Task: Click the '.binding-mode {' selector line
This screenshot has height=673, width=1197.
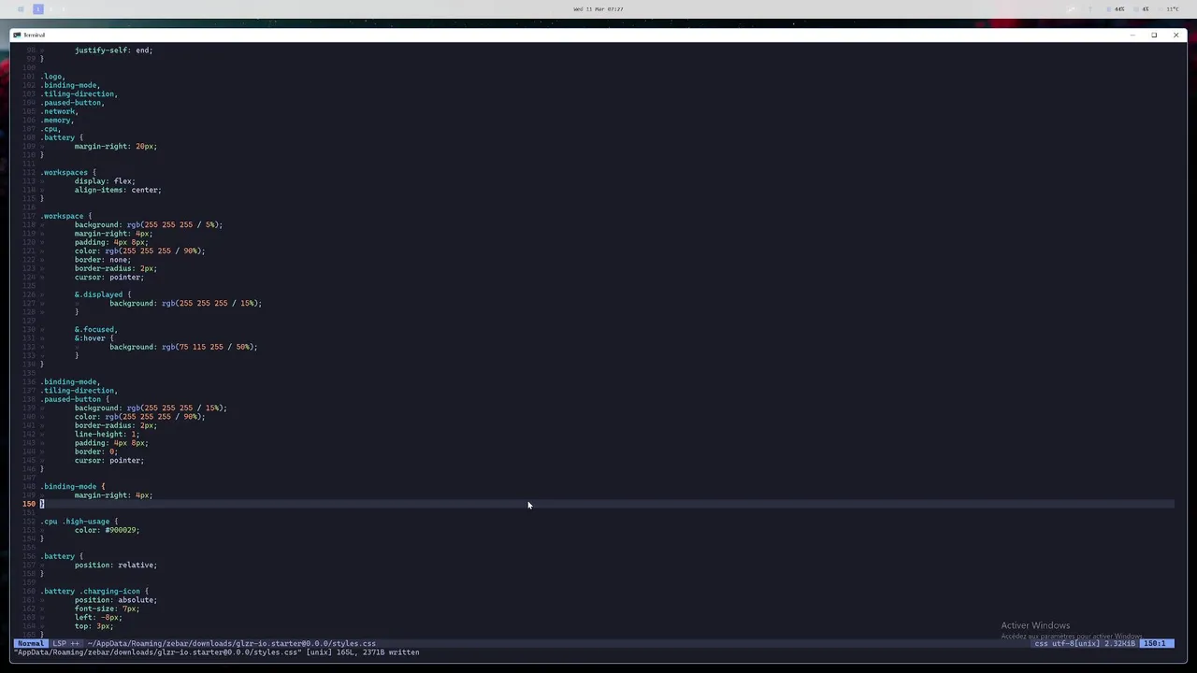Action: pos(73,487)
